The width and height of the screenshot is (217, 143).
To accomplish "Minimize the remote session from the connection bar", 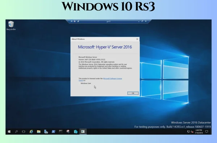I will pyautogui.click(x=139, y=21).
